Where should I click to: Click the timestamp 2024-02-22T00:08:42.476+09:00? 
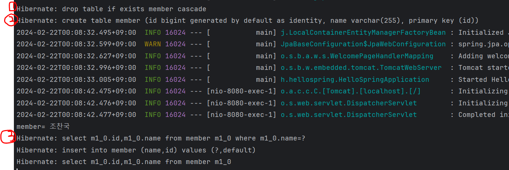[77, 103]
